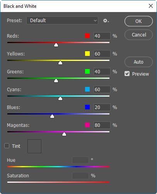Viewport: 157px width, 194px height.
Task: Confirm with the OK button
Action: tap(138, 21)
